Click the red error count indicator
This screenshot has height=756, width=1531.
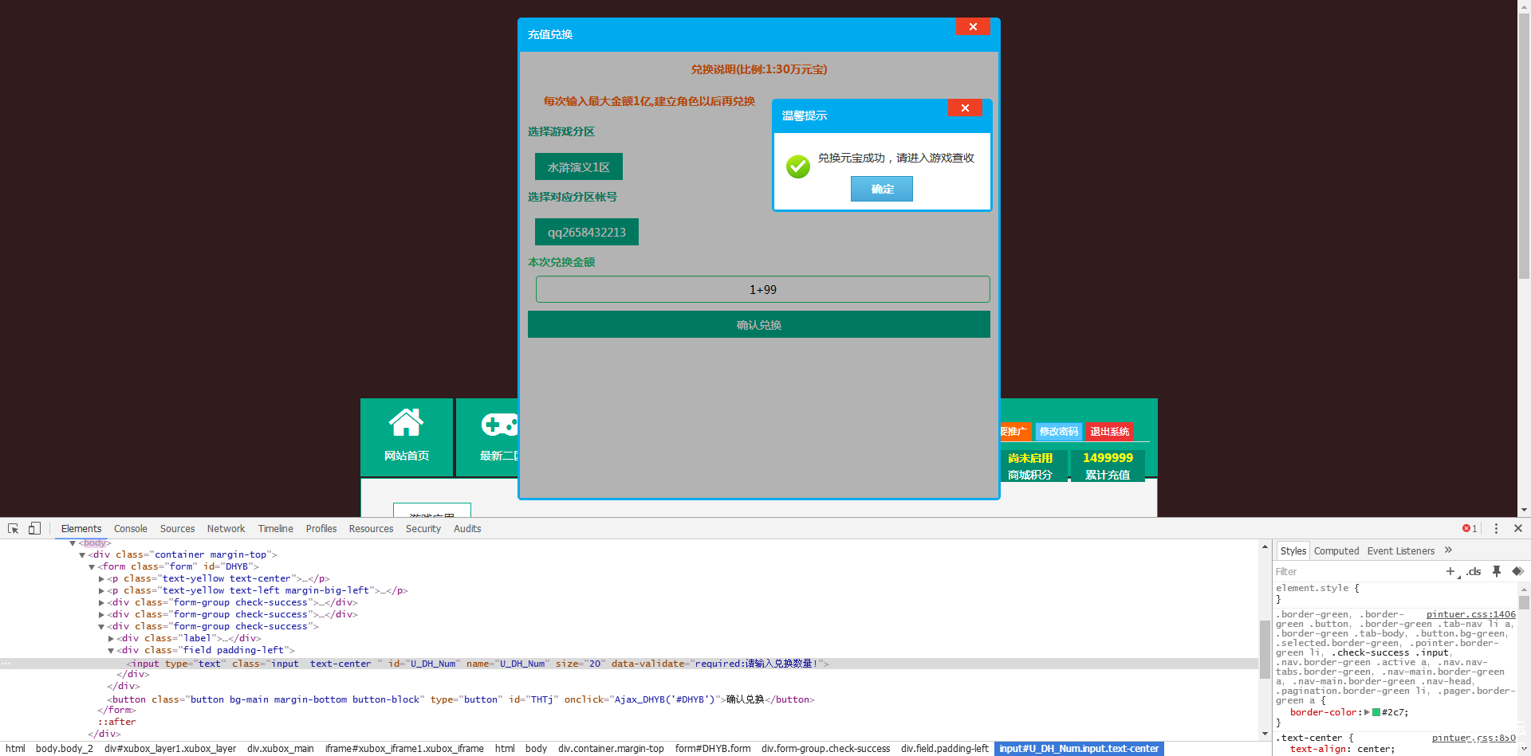(1469, 528)
